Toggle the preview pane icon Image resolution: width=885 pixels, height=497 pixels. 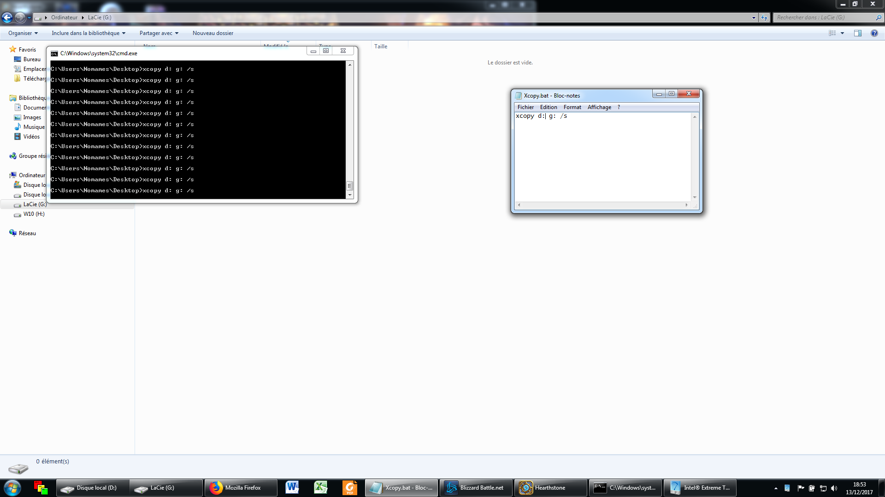coord(858,33)
